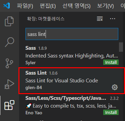Click the Sass Lint for Visual Studio Code description
The image size is (125, 121).
[62, 81]
